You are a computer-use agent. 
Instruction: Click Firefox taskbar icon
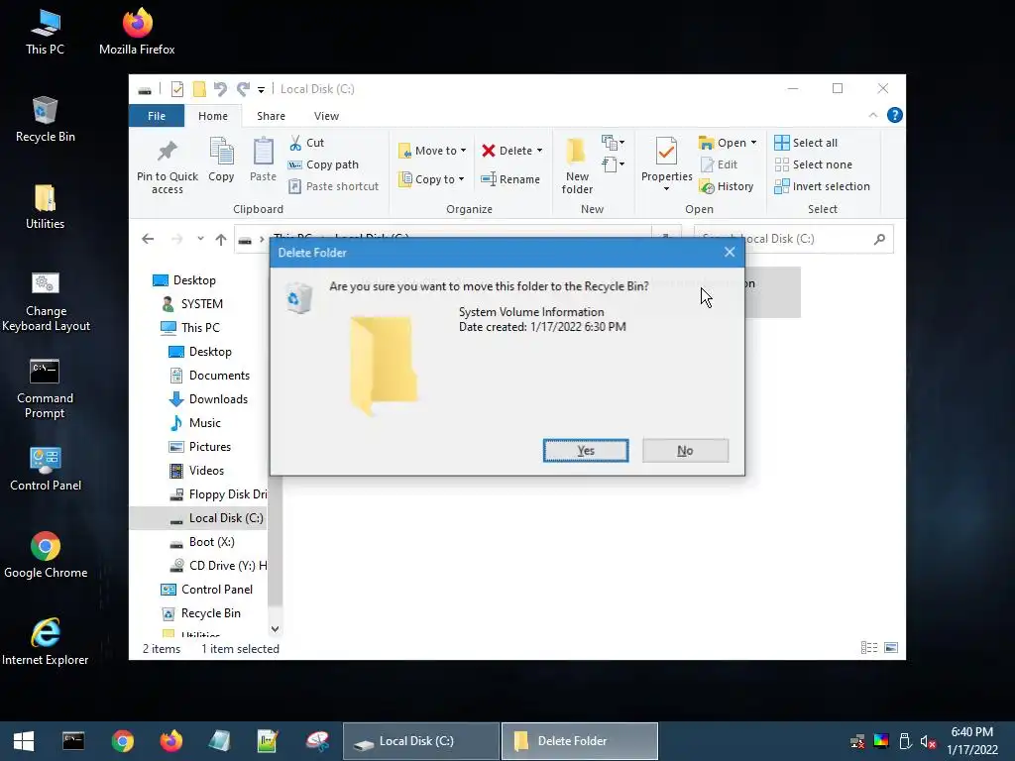point(170,741)
